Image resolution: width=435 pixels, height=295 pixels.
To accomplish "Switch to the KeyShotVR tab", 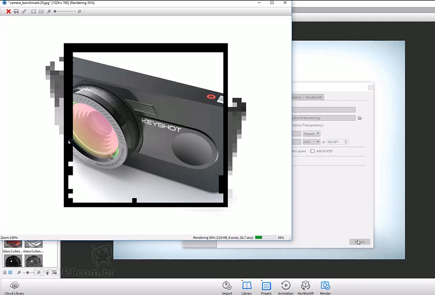I will [314, 97].
